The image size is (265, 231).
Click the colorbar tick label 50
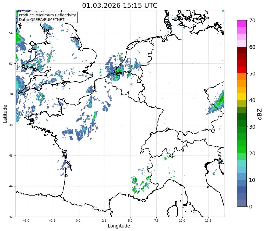point(252,74)
